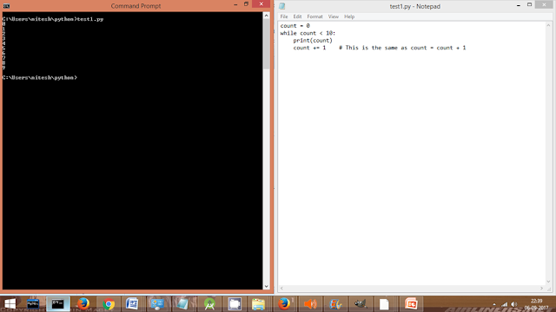Open Microsoft Word taskbar icon

(x=132, y=304)
